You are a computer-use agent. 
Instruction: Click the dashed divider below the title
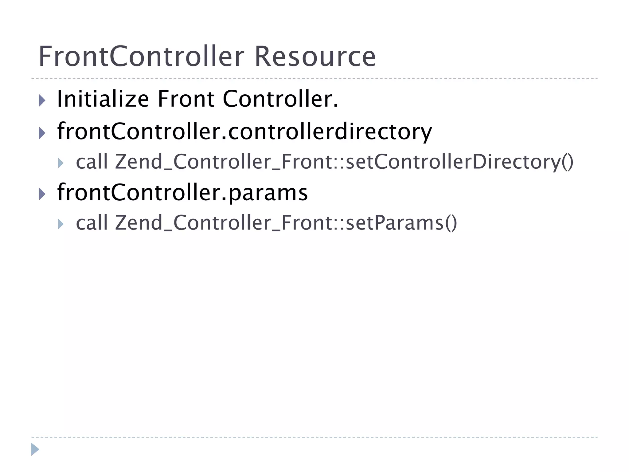[x=314, y=79]
